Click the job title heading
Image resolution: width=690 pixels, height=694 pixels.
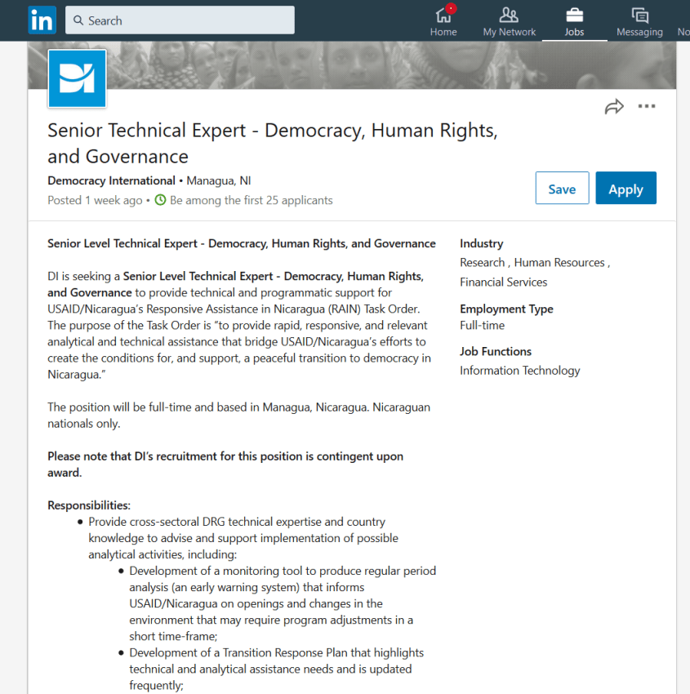(273, 143)
